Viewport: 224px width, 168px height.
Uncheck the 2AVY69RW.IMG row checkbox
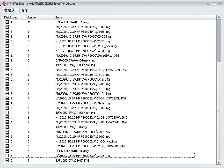[x=7, y=55]
